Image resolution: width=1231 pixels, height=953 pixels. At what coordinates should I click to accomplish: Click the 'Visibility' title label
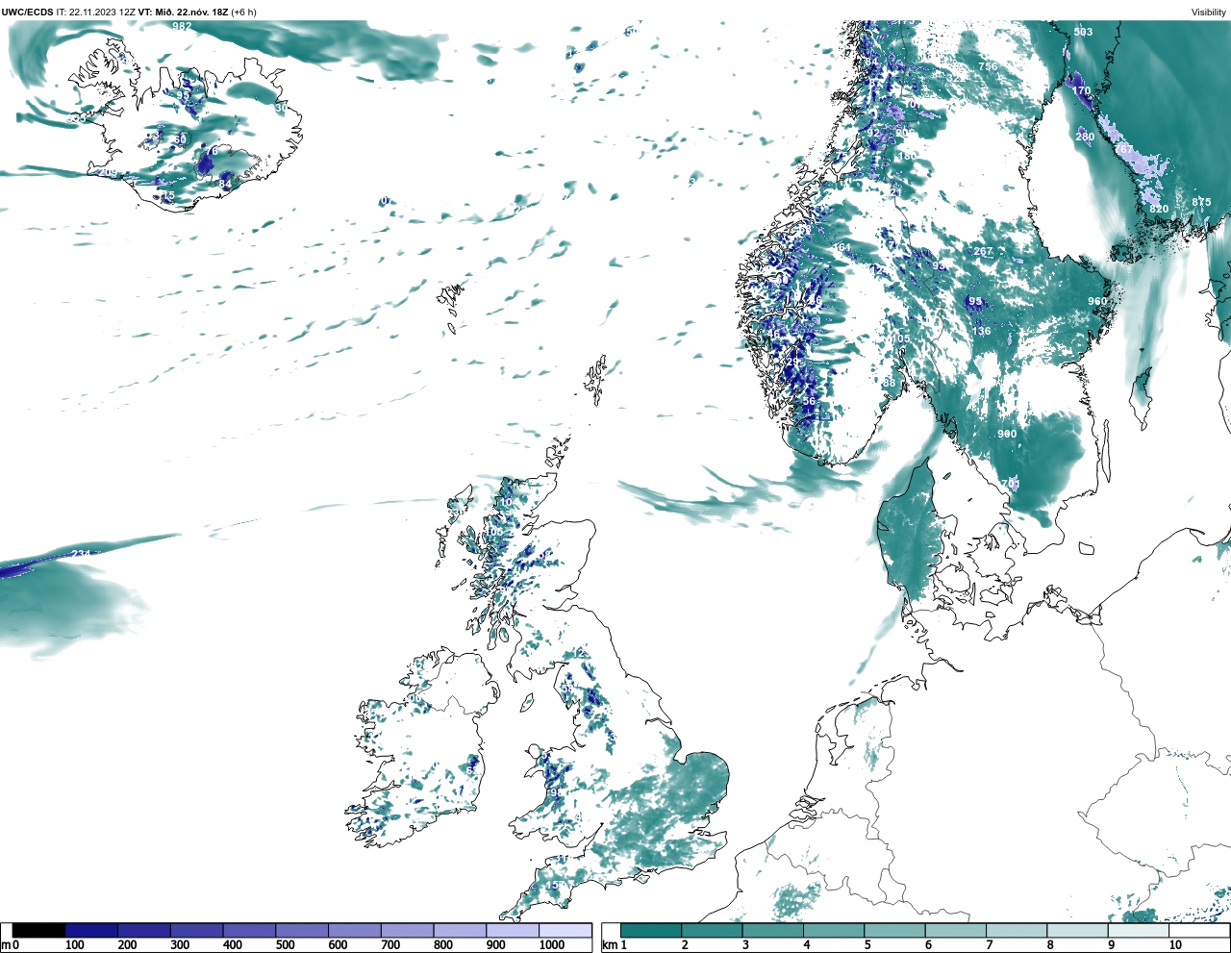coord(1208,13)
